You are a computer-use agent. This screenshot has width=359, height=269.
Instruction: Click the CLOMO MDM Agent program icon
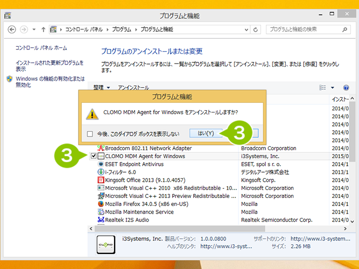[x=101, y=156]
